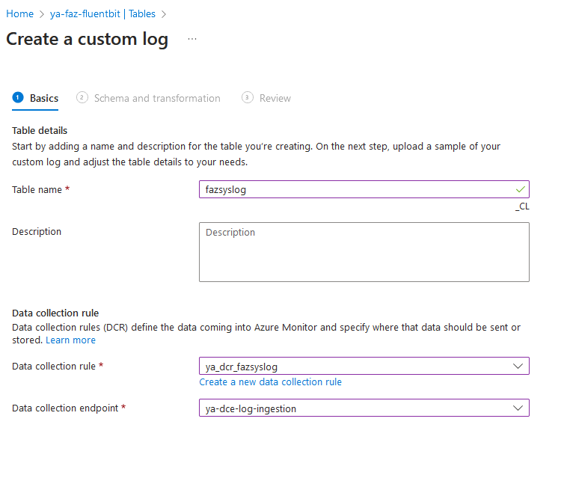The image size is (564, 481).
Task: Click the step 2 circle icon
Action: tap(82, 98)
